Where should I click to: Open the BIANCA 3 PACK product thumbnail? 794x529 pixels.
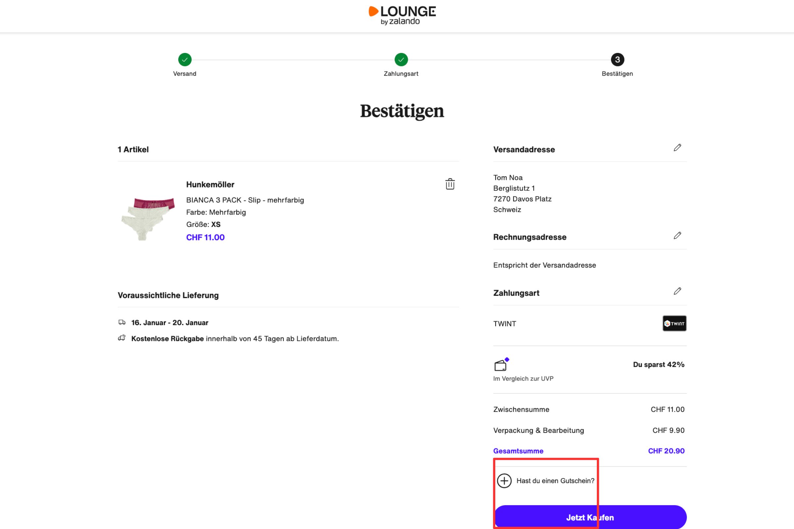[x=148, y=219]
